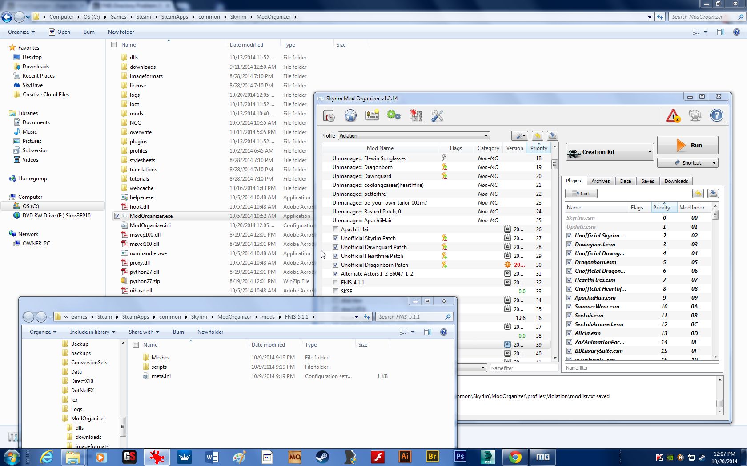
Task: Open Google Chrome from the taskbar
Action: click(x=515, y=457)
